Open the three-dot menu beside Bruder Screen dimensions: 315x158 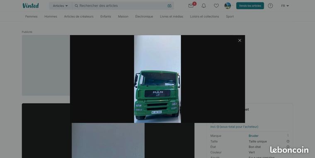(288, 135)
